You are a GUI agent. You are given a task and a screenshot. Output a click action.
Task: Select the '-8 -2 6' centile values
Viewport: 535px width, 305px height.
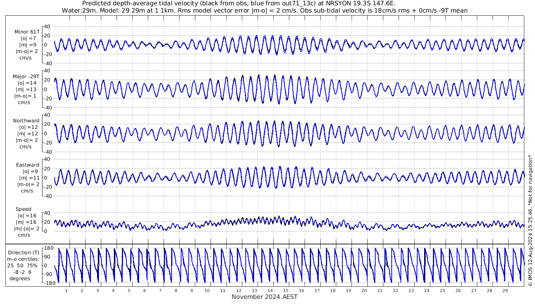23,272
